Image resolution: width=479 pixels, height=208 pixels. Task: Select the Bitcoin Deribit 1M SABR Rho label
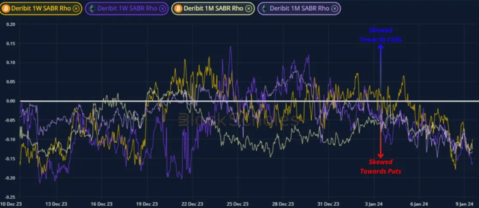(214, 9)
